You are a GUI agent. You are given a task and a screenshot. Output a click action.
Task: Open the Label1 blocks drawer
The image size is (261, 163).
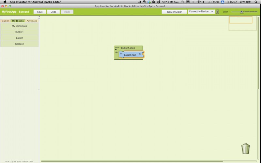(20, 38)
